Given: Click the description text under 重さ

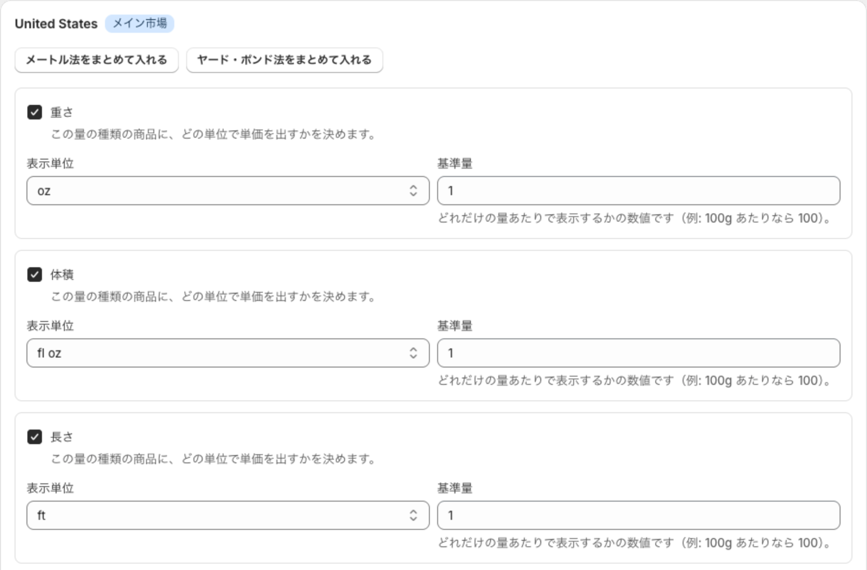Looking at the screenshot, I should click(214, 135).
